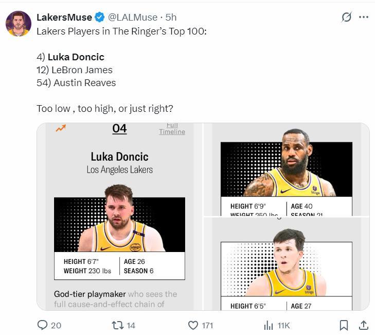Click the Grok explain icon
The height and width of the screenshot is (335, 375).
(347, 17)
